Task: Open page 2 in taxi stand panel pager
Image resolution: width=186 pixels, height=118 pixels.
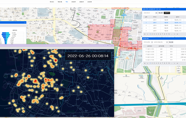Action: (152, 63)
